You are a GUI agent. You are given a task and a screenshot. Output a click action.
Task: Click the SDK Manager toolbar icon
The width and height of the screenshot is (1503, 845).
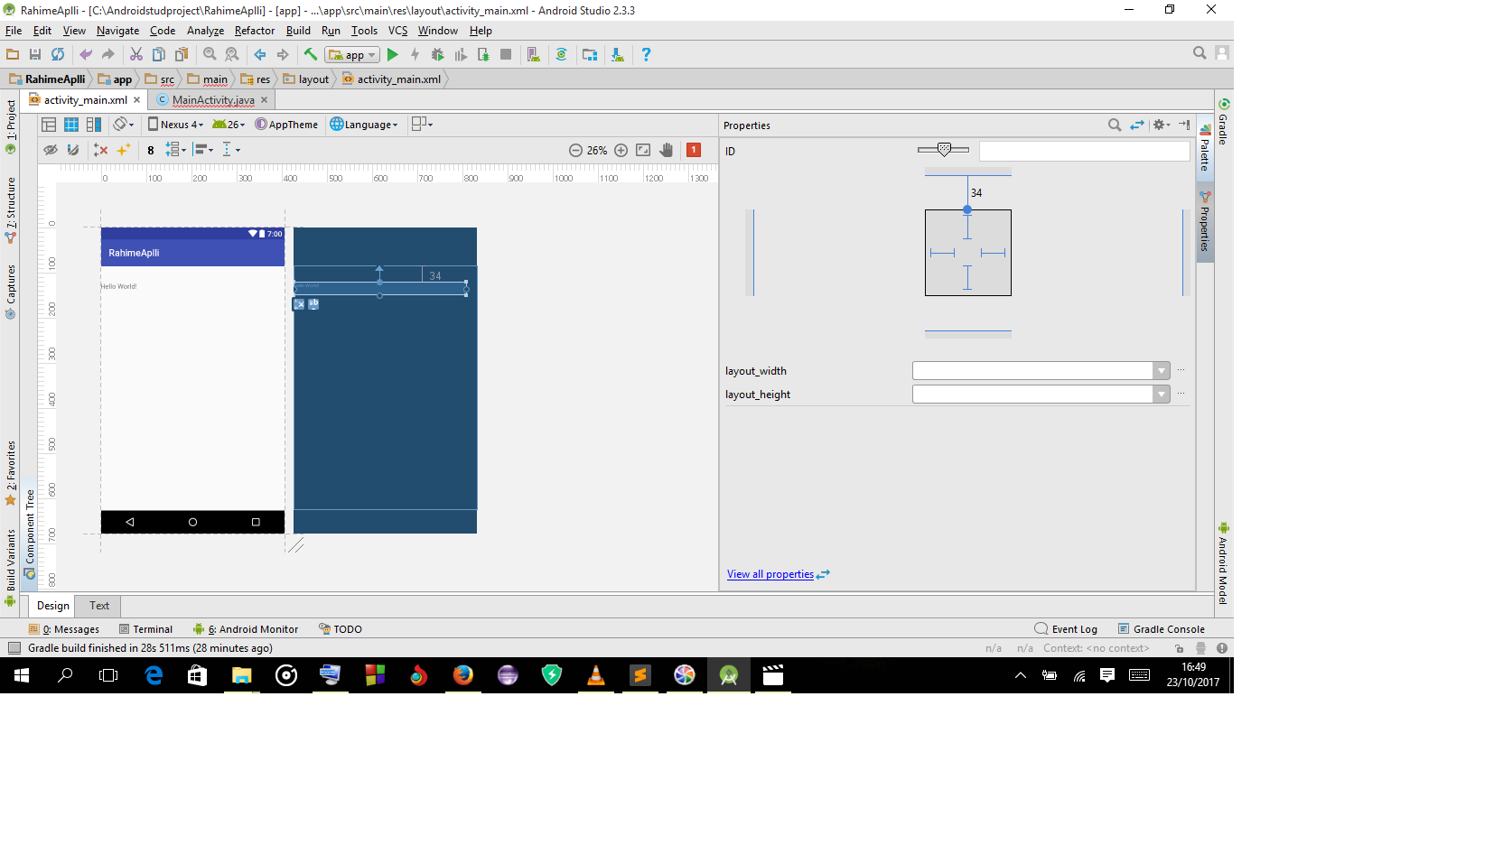(x=590, y=54)
